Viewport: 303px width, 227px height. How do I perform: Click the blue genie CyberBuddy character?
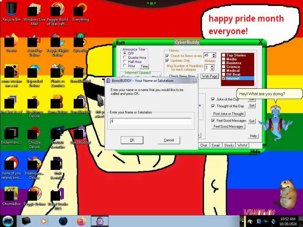(275, 123)
